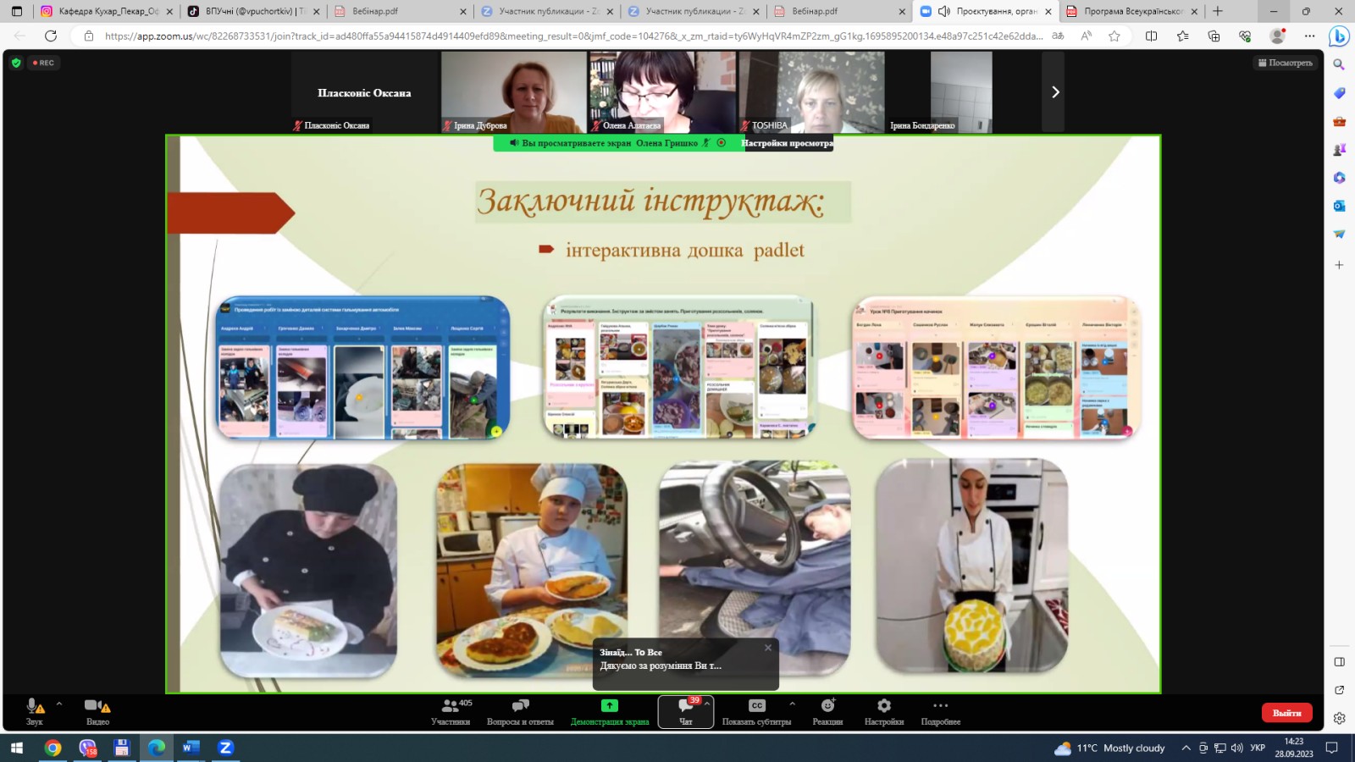Open the Реакции reactions menu
Viewport: 1355px width, 762px height.
(x=827, y=711)
